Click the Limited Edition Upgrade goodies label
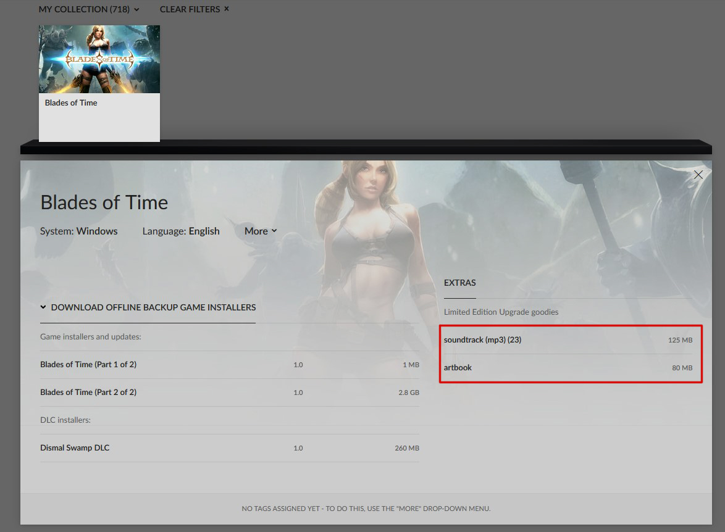The width and height of the screenshot is (725, 532). 501,312
